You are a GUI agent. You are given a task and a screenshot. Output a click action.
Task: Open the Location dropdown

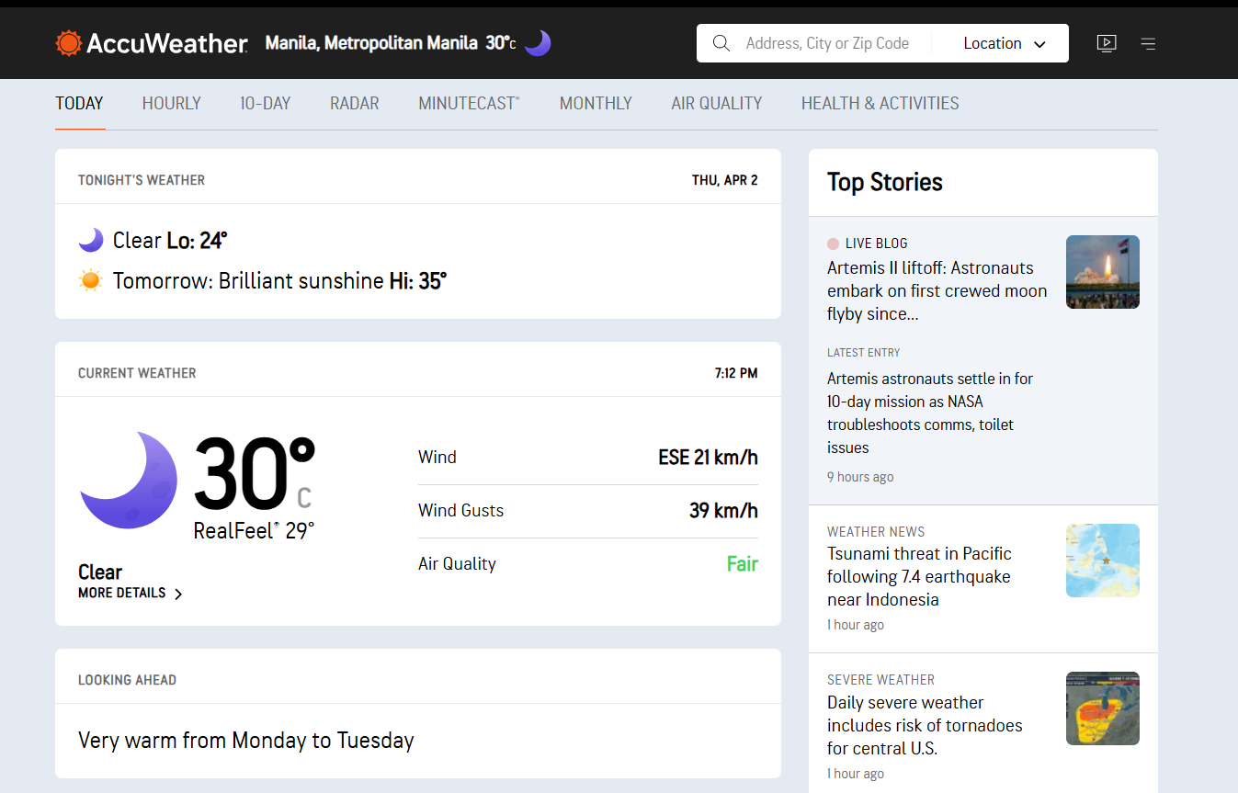[1005, 43]
